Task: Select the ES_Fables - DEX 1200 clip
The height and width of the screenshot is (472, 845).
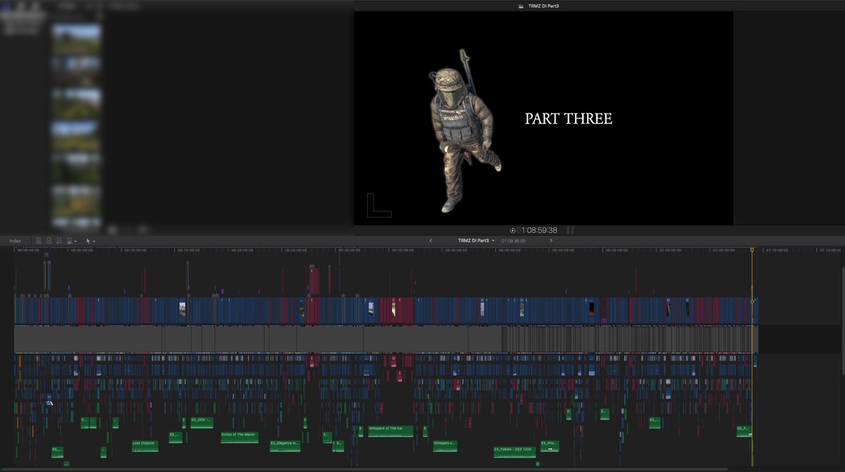Action: point(514,452)
